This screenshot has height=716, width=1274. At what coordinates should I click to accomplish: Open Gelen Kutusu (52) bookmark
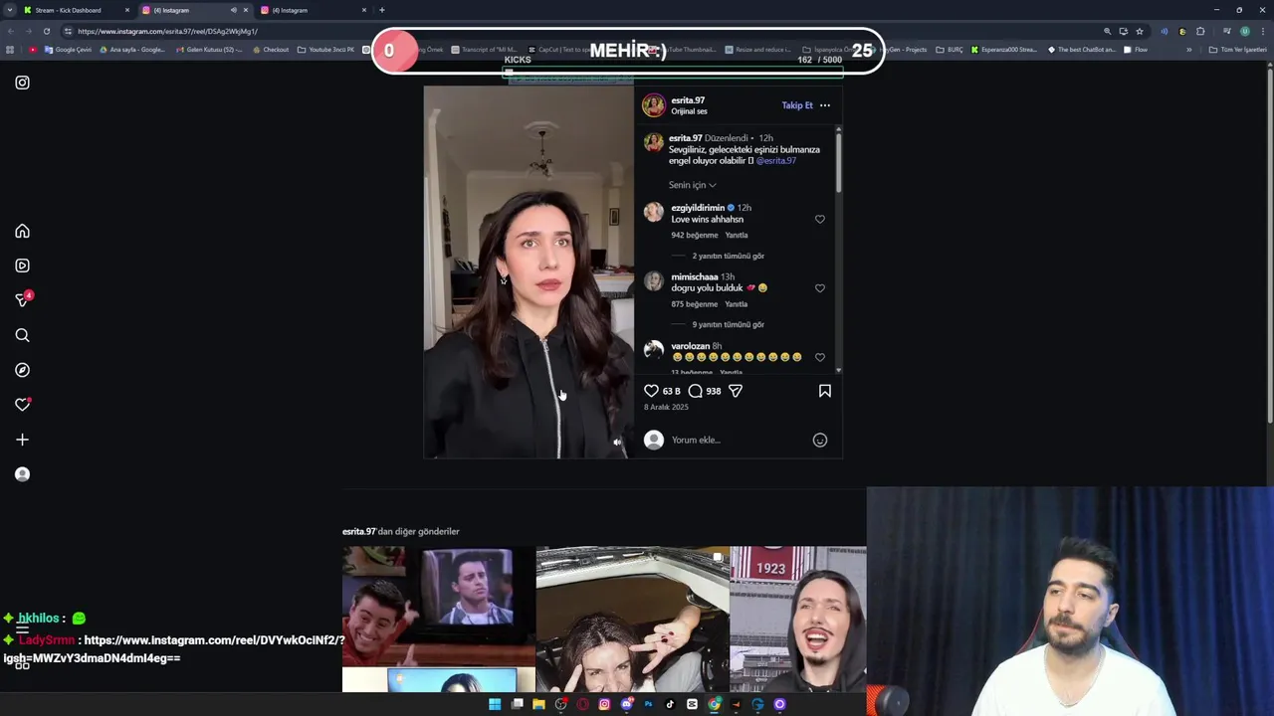[x=210, y=50]
